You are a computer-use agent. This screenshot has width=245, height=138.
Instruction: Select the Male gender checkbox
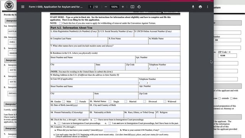(64, 101)
